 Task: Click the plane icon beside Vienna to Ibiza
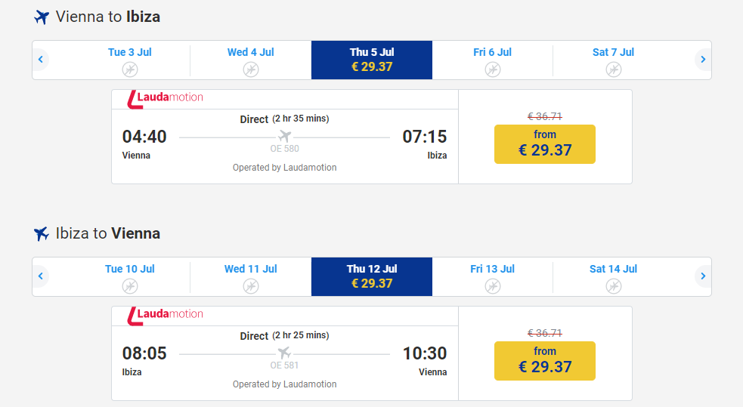(42, 17)
